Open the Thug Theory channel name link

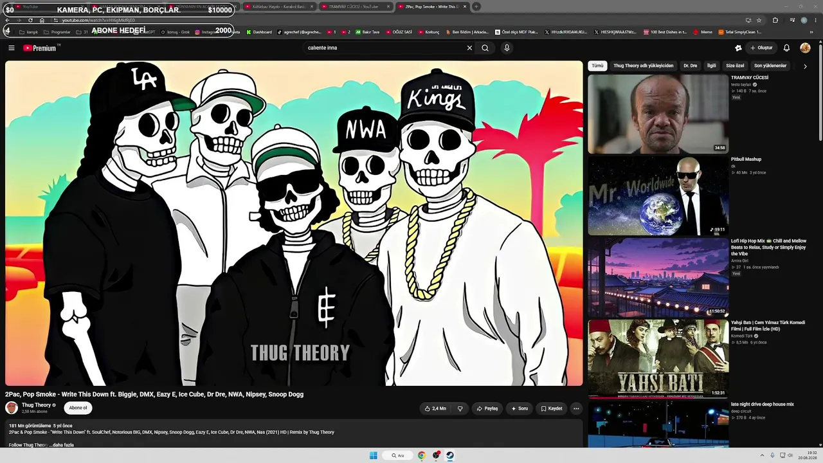36,405
